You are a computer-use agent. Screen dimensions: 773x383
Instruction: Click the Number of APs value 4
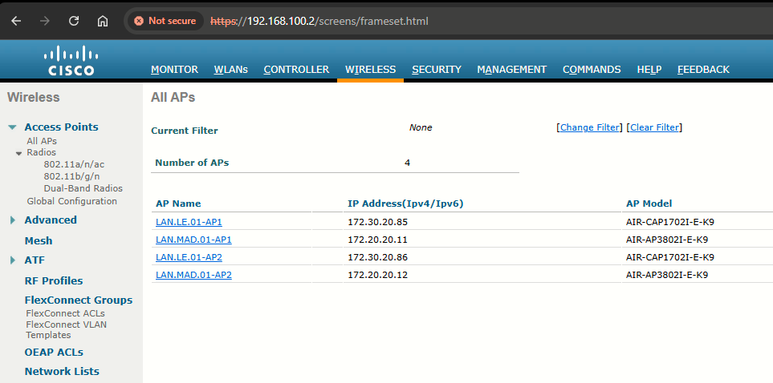(407, 163)
